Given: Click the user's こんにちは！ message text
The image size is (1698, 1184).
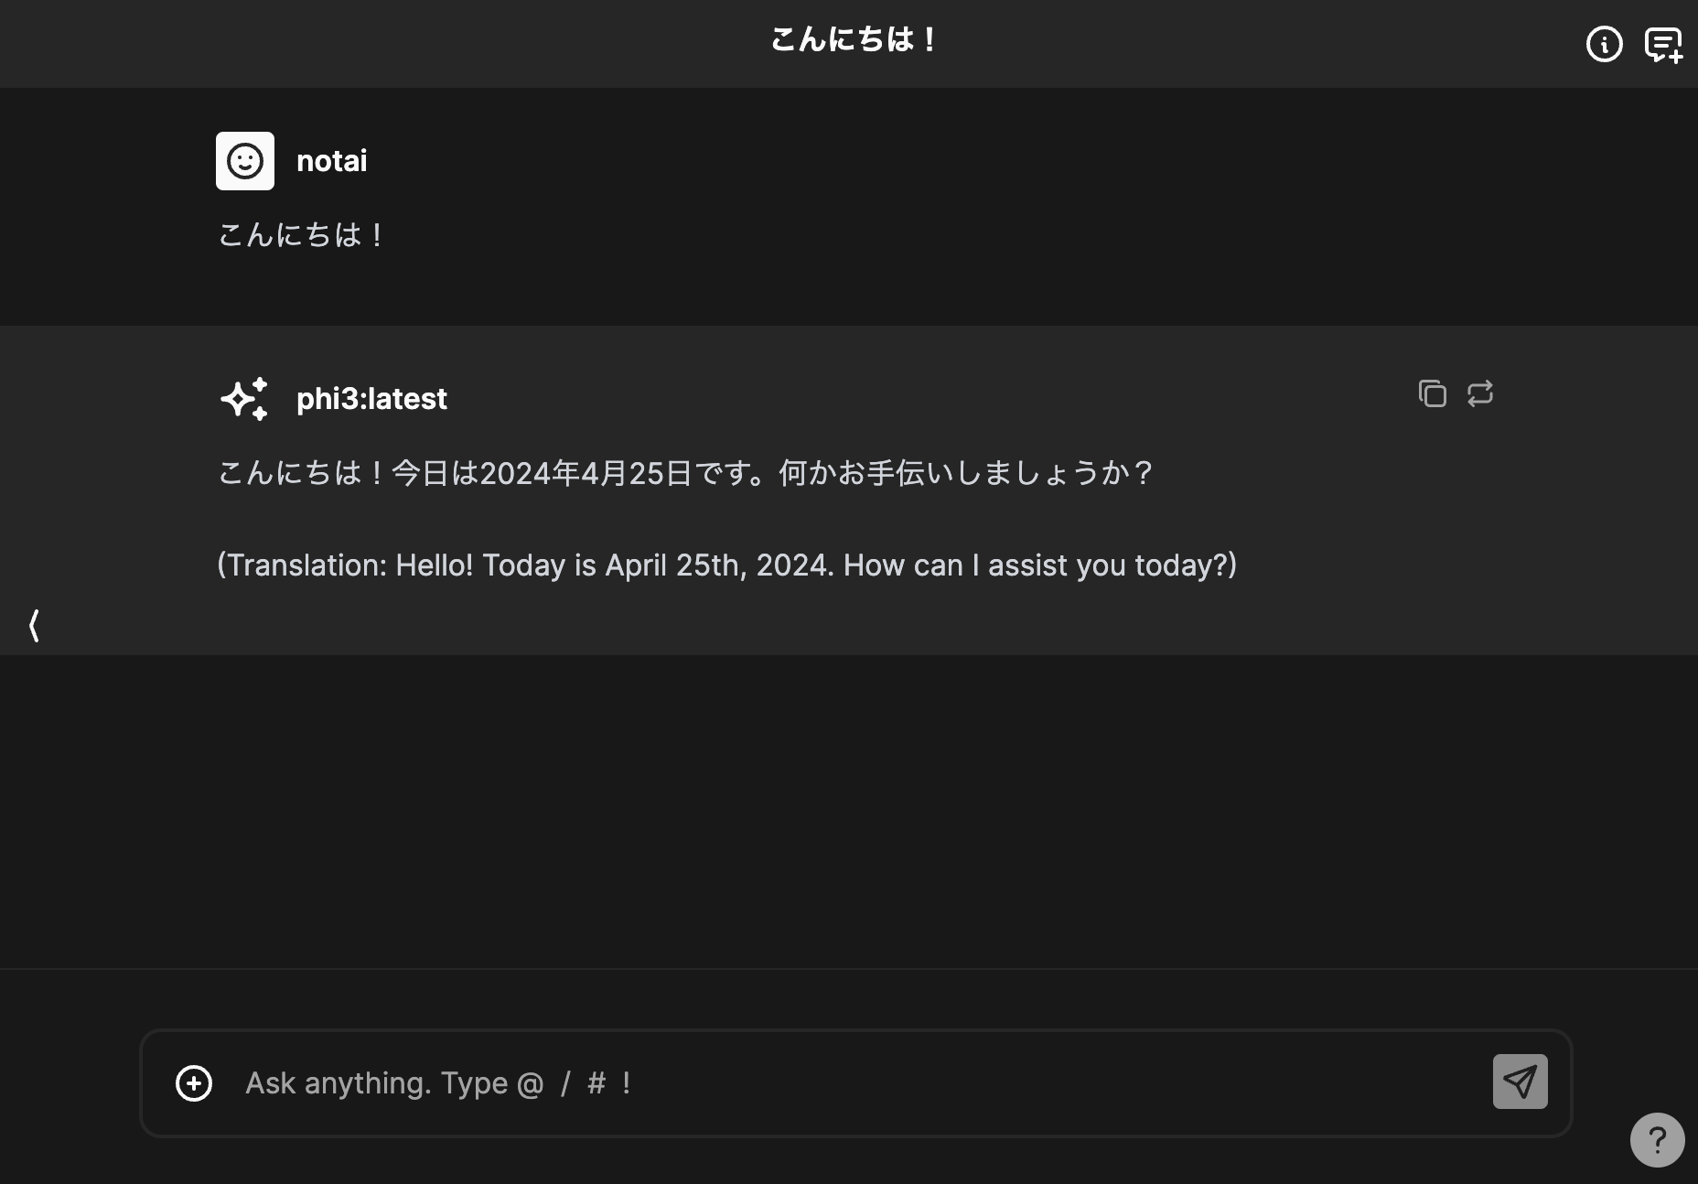Looking at the screenshot, I should pyautogui.click(x=301, y=235).
